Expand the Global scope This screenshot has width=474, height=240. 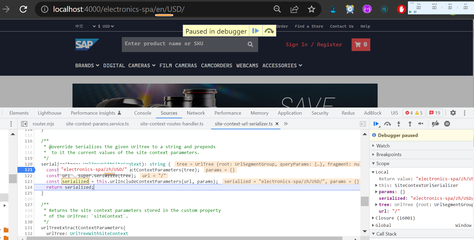coord(373,225)
